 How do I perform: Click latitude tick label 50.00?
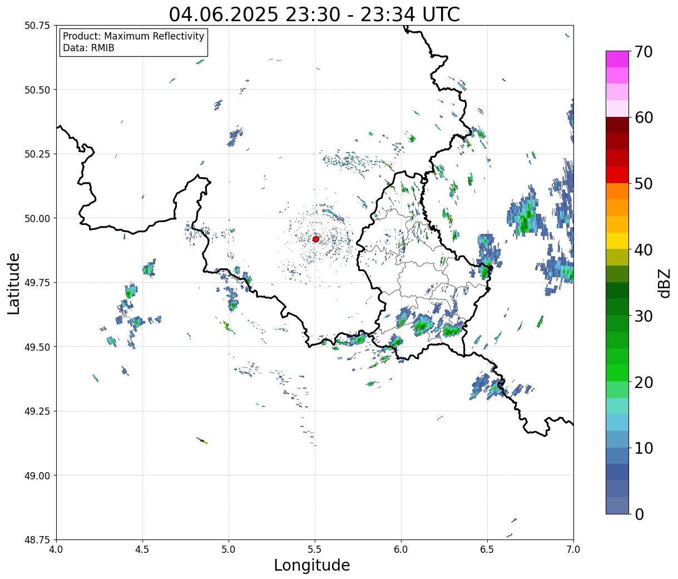[x=37, y=218]
